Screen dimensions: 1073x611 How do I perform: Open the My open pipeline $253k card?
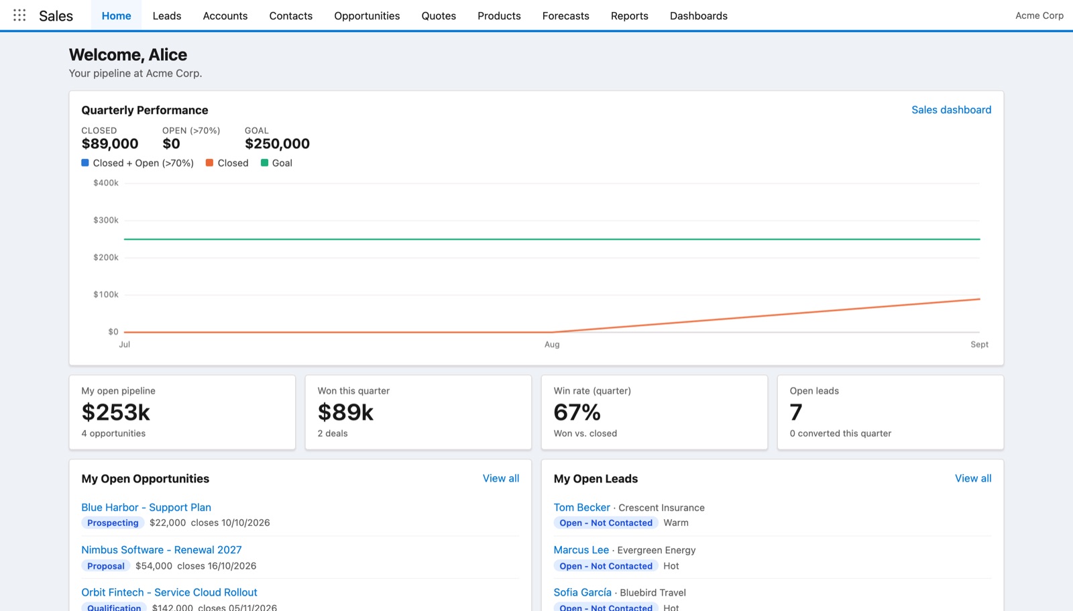point(182,412)
